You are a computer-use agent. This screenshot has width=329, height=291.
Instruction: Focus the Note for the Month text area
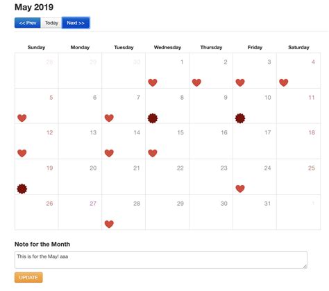(x=161, y=260)
